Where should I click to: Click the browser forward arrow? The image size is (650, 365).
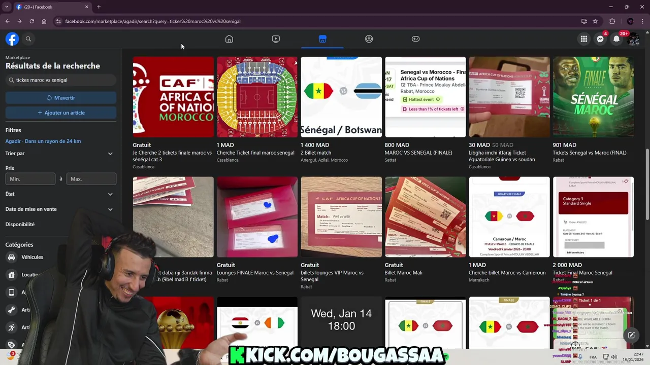coord(19,21)
